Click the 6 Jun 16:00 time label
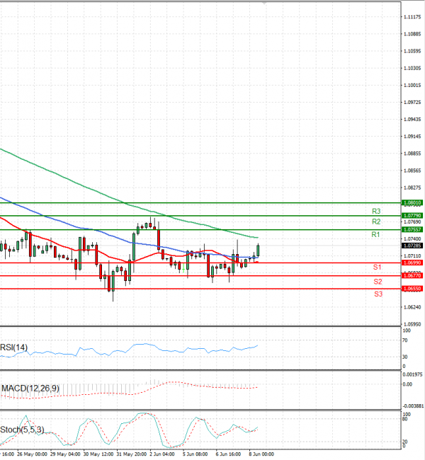 [x=229, y=454]
